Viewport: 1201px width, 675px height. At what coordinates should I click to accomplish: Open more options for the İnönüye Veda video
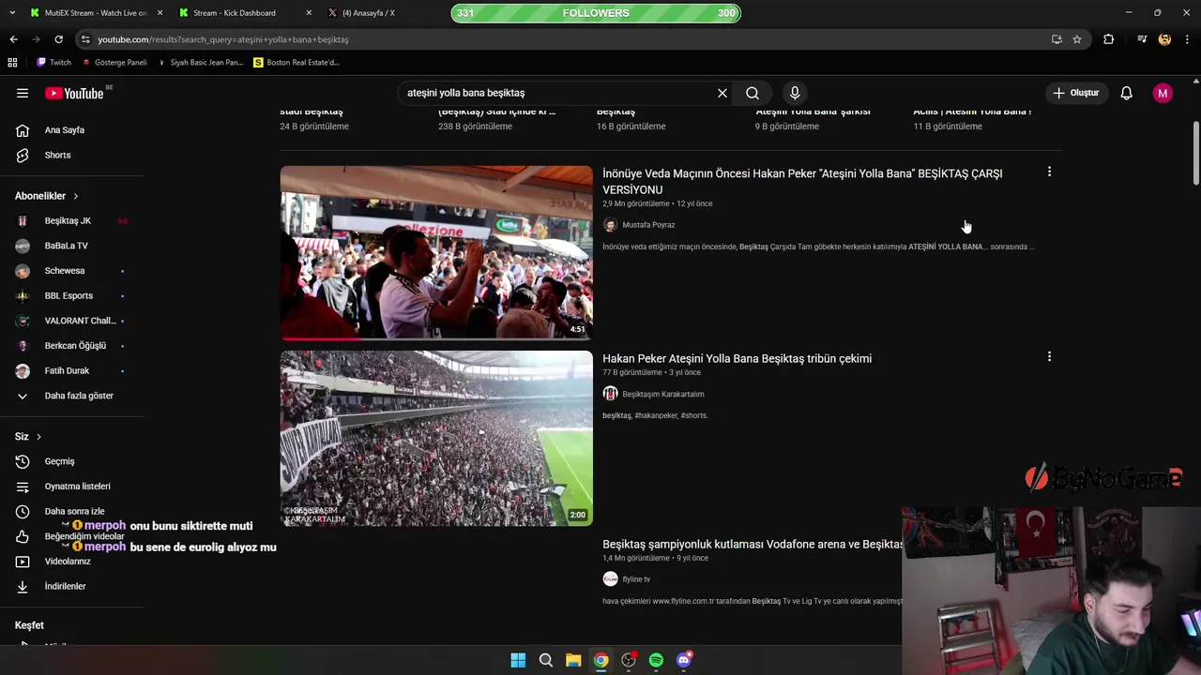(1049, 172)
